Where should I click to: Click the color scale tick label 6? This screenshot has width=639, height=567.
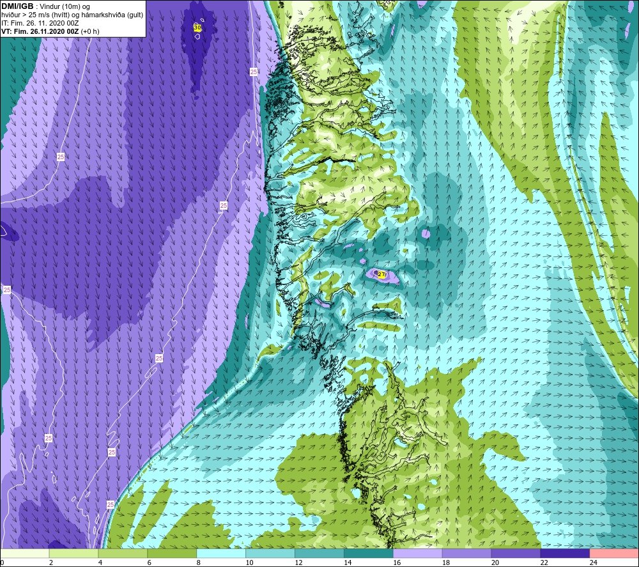pyautogui.click(x=149, y=563)
